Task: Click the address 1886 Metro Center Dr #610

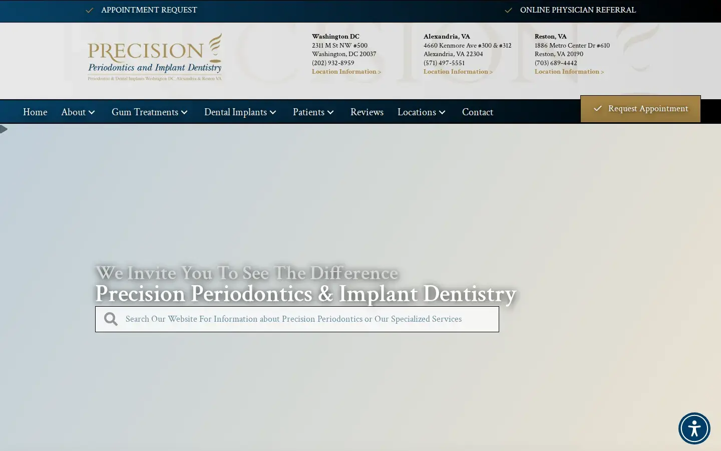Action: pos(572,46)
